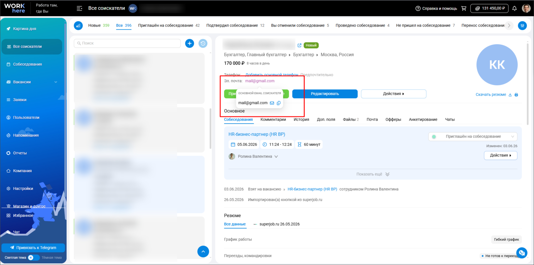534x265 pixels.
Task: Open filter settings icon in status bar
Action: pos(522,26)
